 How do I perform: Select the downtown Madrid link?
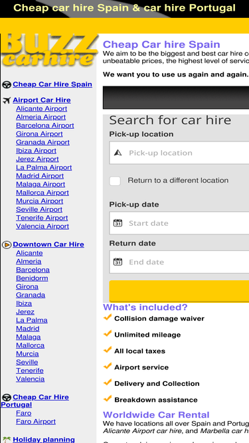[28, 329]
